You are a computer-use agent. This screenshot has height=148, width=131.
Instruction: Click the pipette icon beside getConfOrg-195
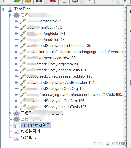(23, 88)
